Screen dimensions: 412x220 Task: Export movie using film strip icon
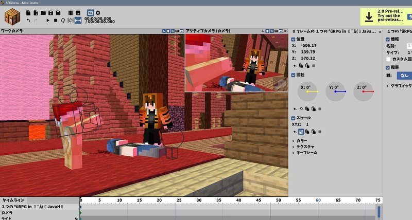pos(71,13)
